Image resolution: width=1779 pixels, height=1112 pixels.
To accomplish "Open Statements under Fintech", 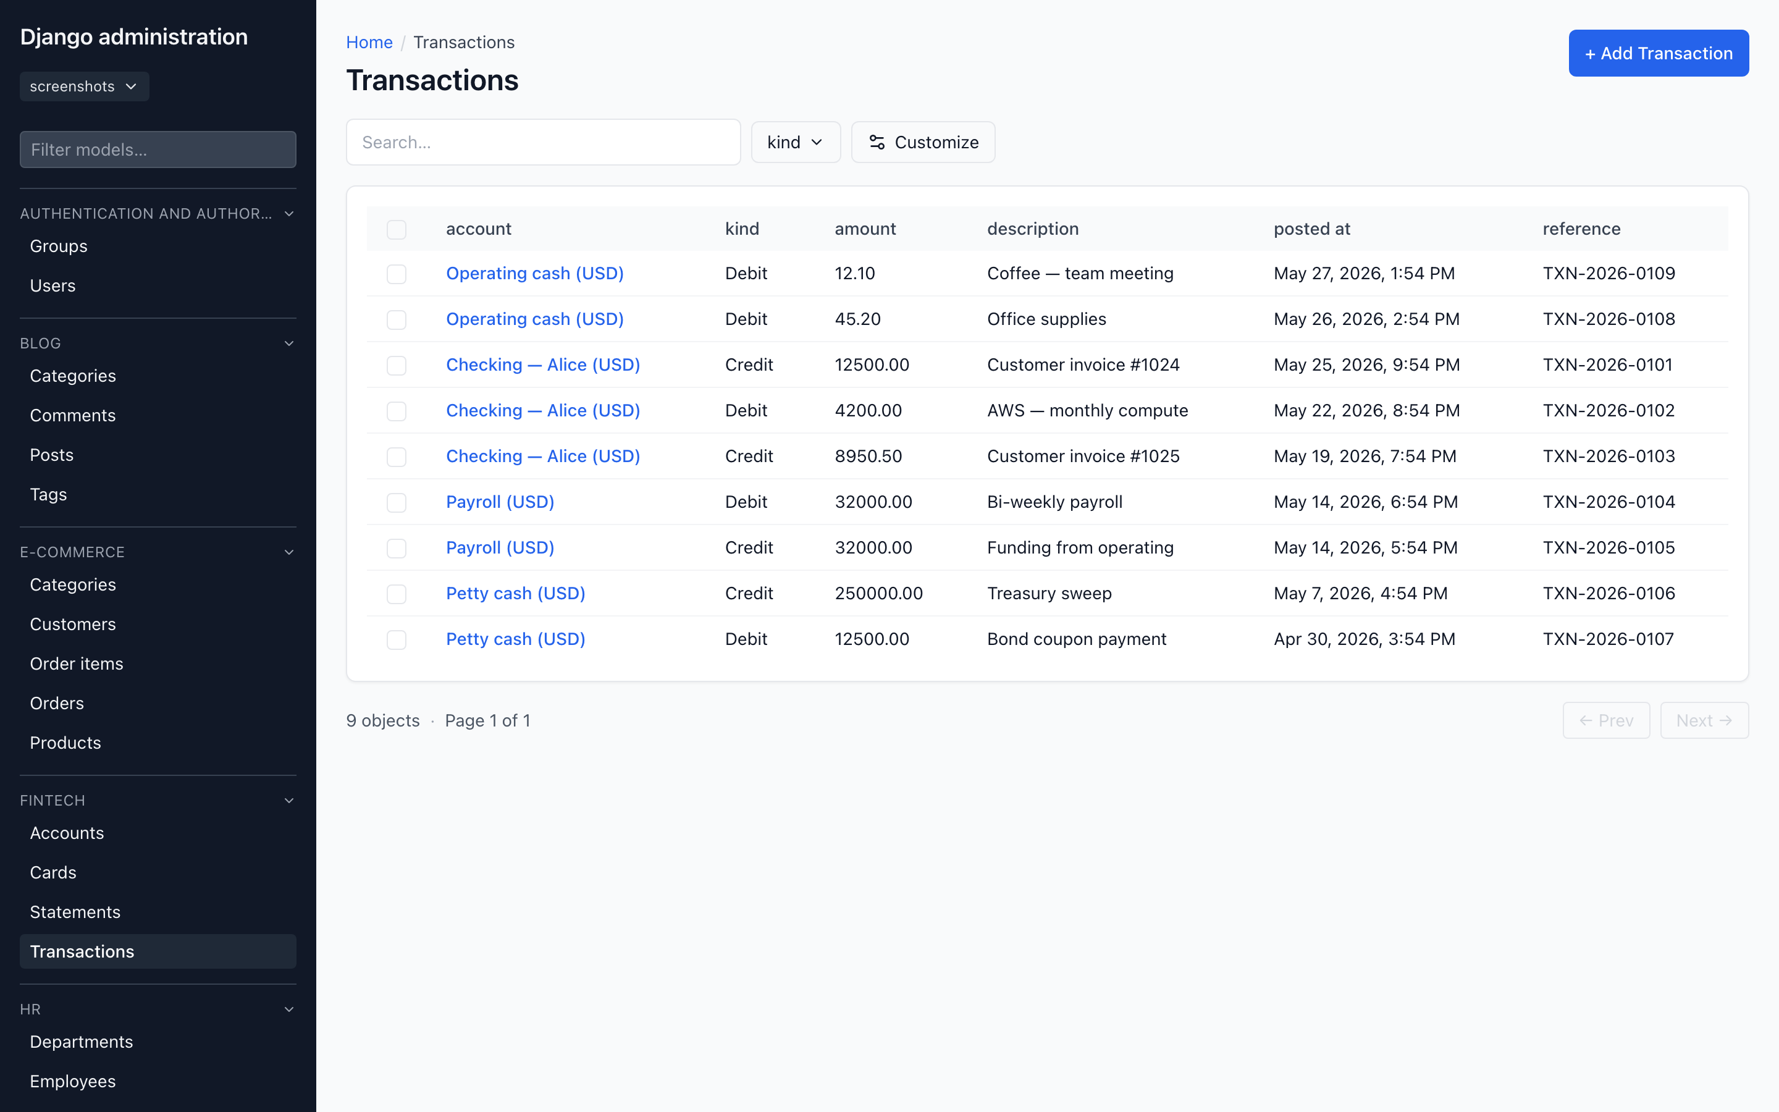I will 158,912.
